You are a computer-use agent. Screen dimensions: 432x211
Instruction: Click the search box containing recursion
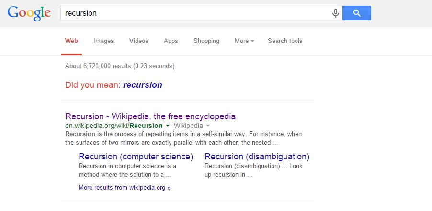point(194,13)
